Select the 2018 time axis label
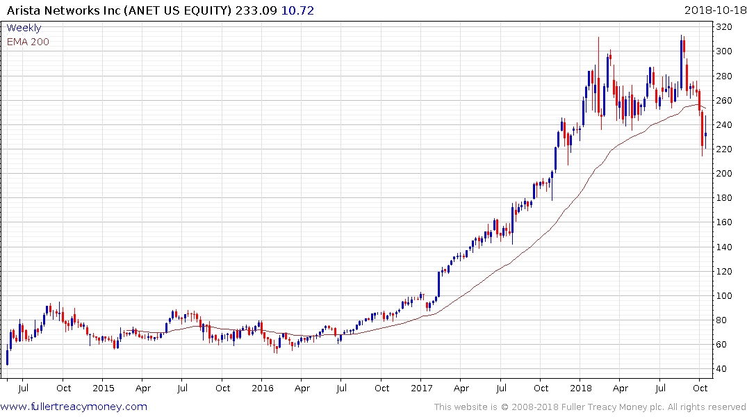This screenshot has width=747, height=417. (581, 388)
